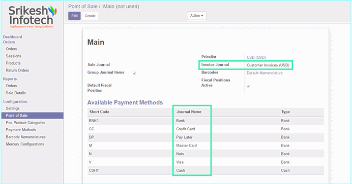The width and height of the screenshot is (352, 184).
Task: Select the CSH1 short code cell
Action: 94,170
